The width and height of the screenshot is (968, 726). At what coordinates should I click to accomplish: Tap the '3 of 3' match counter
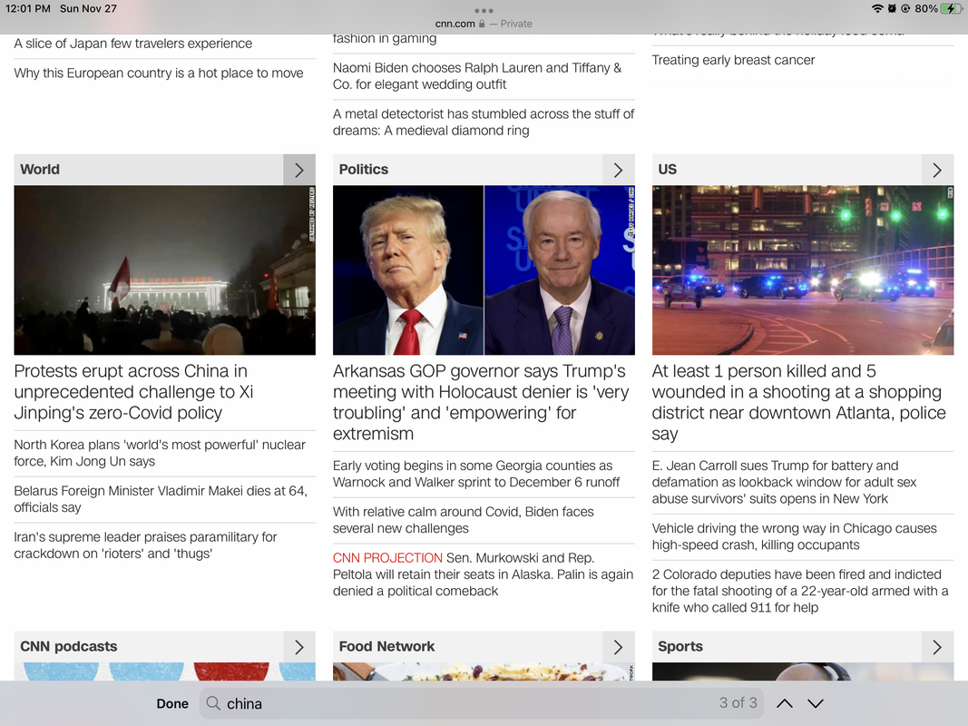click(x=738, y=702)
